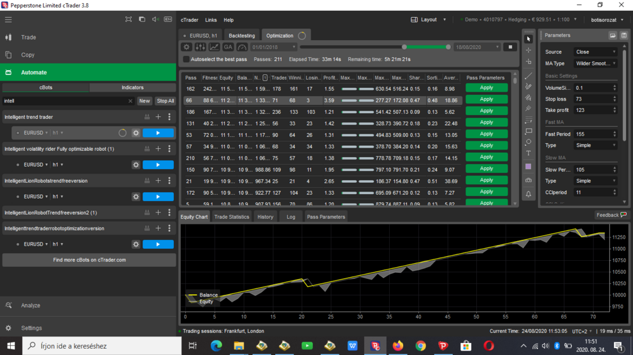Open the Source dropdown set to Close
The height and width of the screenshot is (355, 633).
tap(595, 52)
